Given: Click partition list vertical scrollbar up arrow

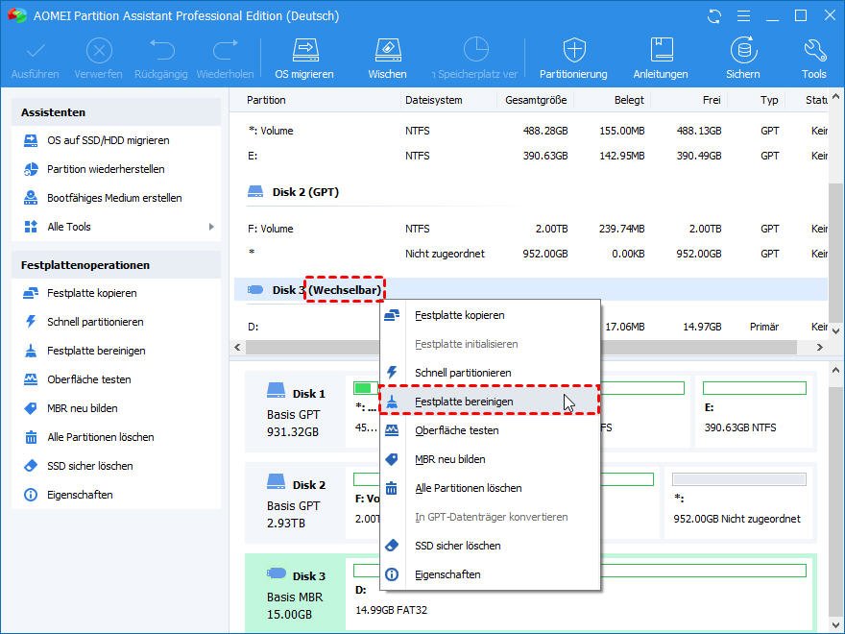Looking at the screenshot, I should tap(835, 98).
